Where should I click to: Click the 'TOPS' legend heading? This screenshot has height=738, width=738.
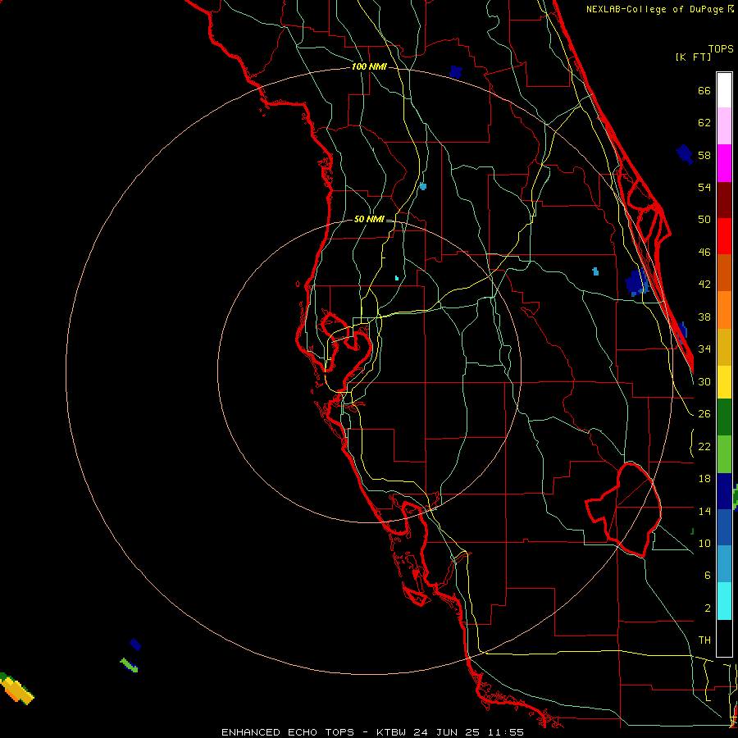[x=721, y=48]
